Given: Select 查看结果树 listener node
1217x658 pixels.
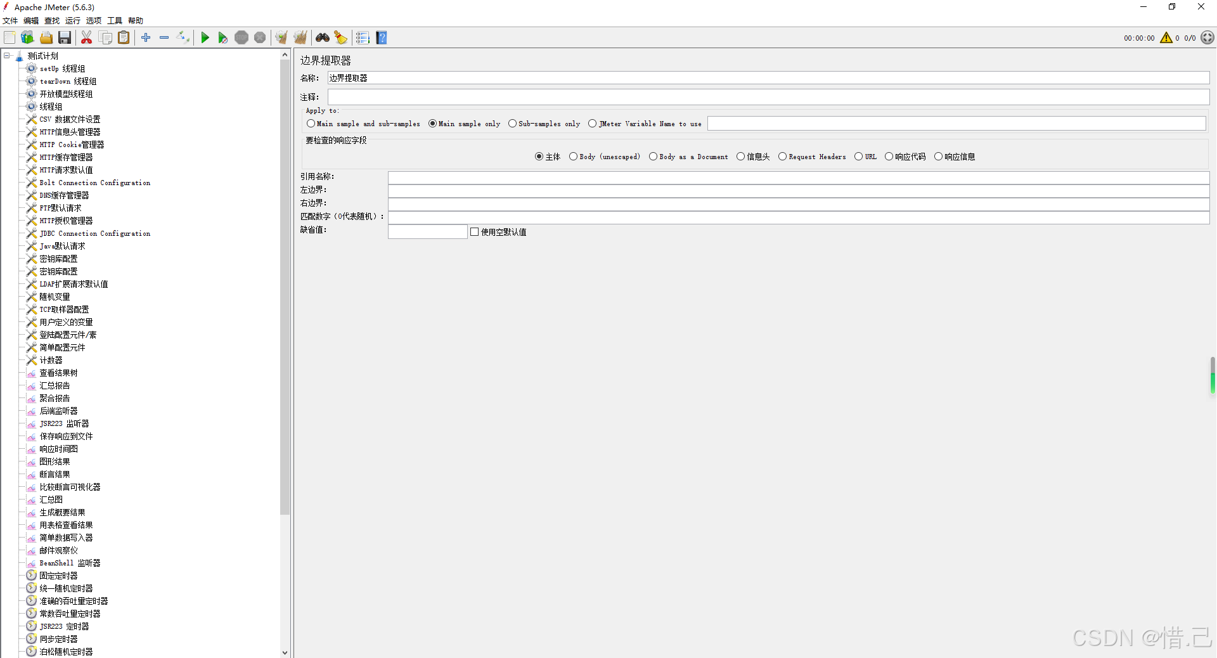Looking at the screenshot, I should [x=58, y=373].
